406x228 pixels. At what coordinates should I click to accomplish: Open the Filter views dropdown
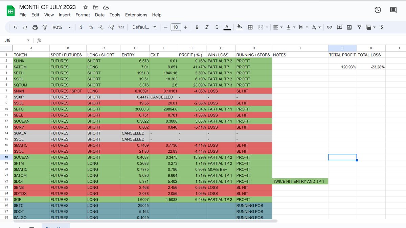(370, 27)
